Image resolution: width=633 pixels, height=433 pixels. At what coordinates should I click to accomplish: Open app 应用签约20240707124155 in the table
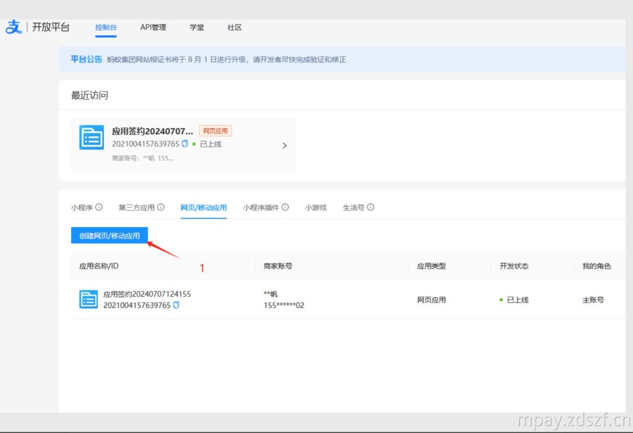tap(147, 294)
